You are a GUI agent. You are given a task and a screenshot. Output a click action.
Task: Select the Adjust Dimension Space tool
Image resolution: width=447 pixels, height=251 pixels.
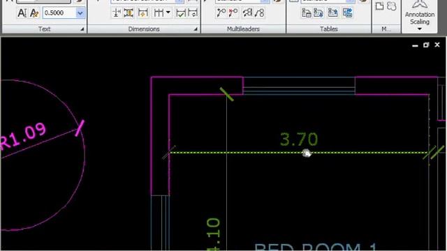pos(129,13)
